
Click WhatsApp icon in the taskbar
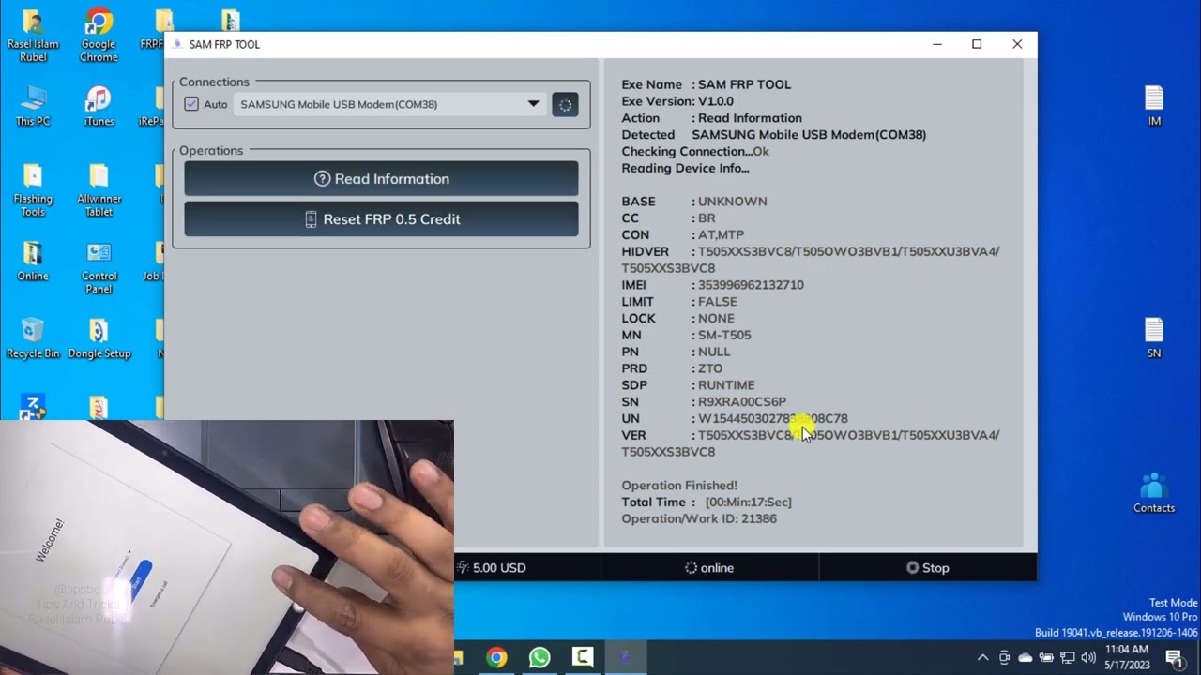(540, 657)
